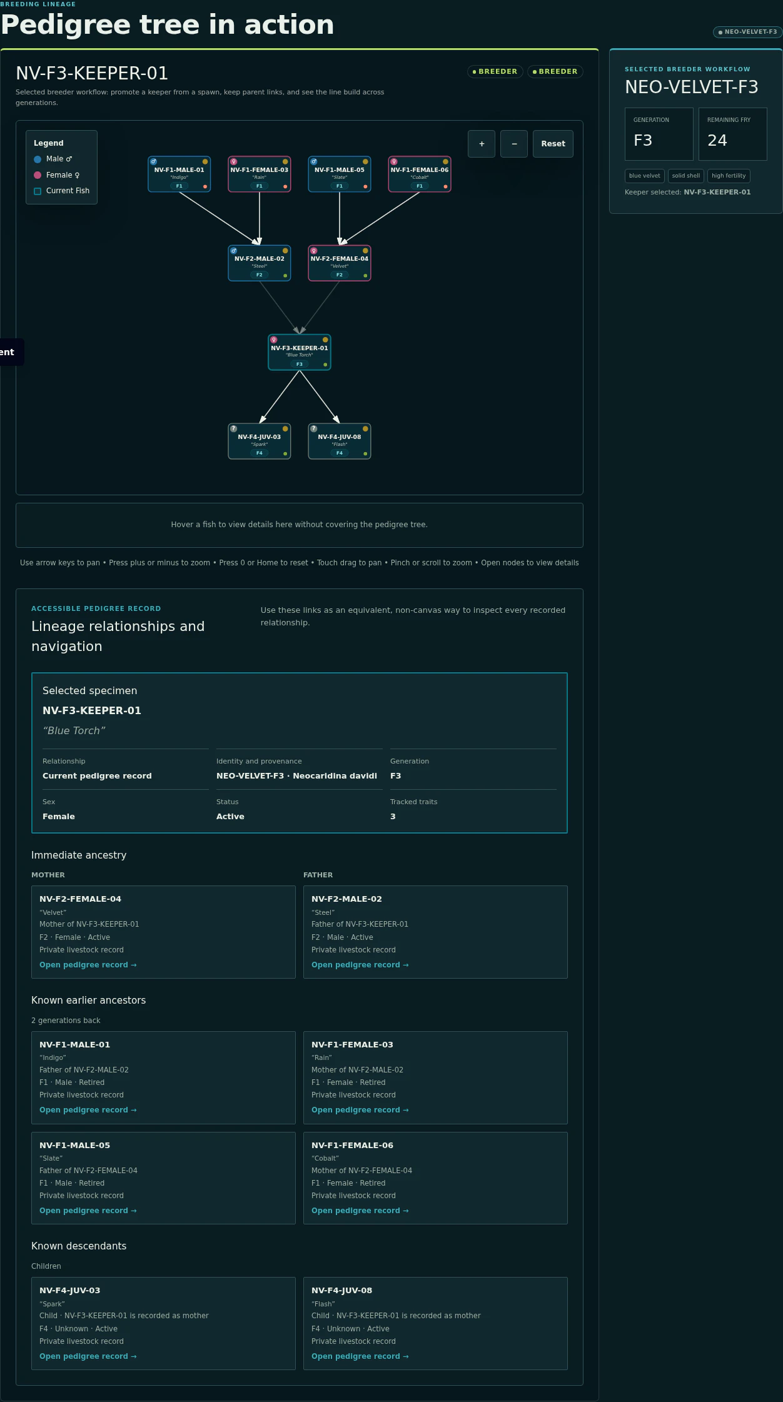The width and height of the screenshot is (783, 1402).
Task: Click the male sex icon on NV-F1-MALE-01 node
Action: (153, 161)
